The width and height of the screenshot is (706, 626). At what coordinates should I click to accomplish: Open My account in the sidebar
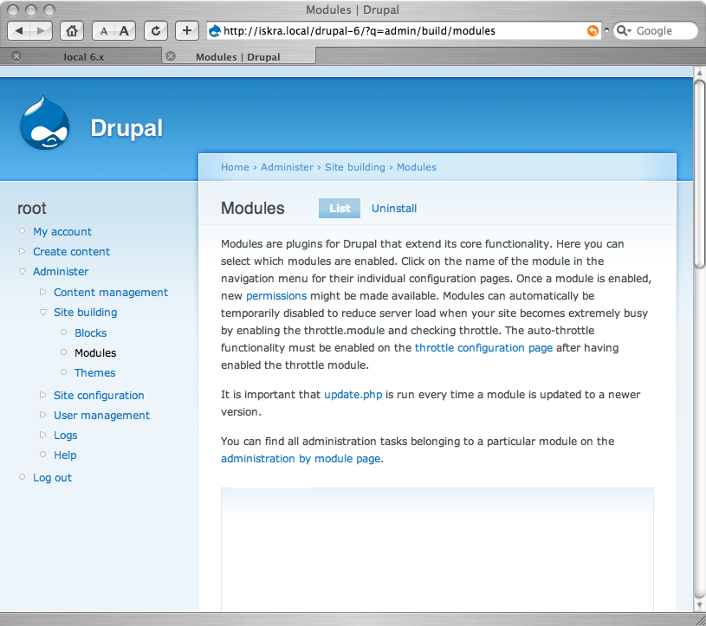(62, 232)
